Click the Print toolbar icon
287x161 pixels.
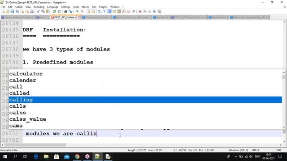click(x=32, y=11)
